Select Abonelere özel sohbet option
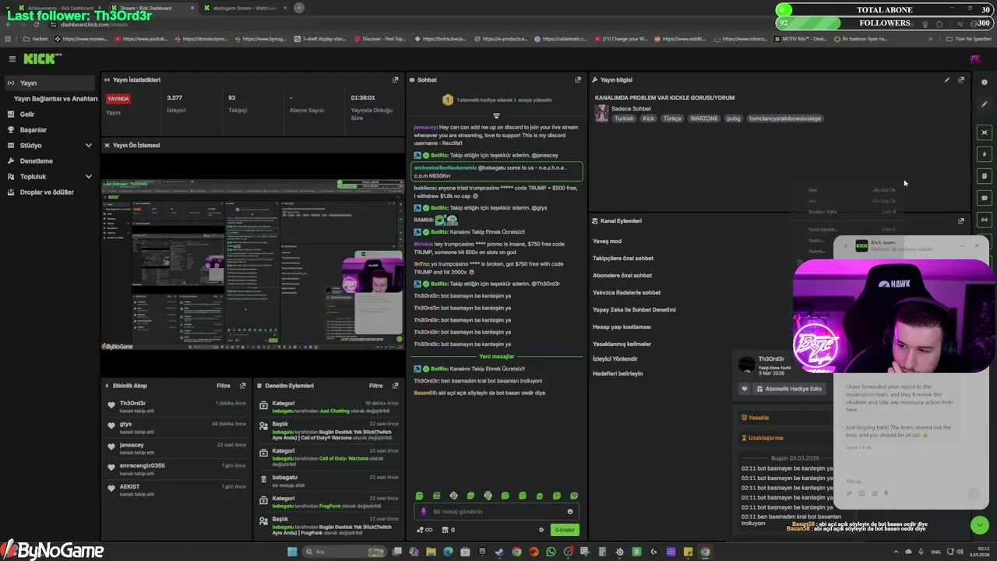Image resolution: width=997 pixels, height=561 pixels. 622,275
